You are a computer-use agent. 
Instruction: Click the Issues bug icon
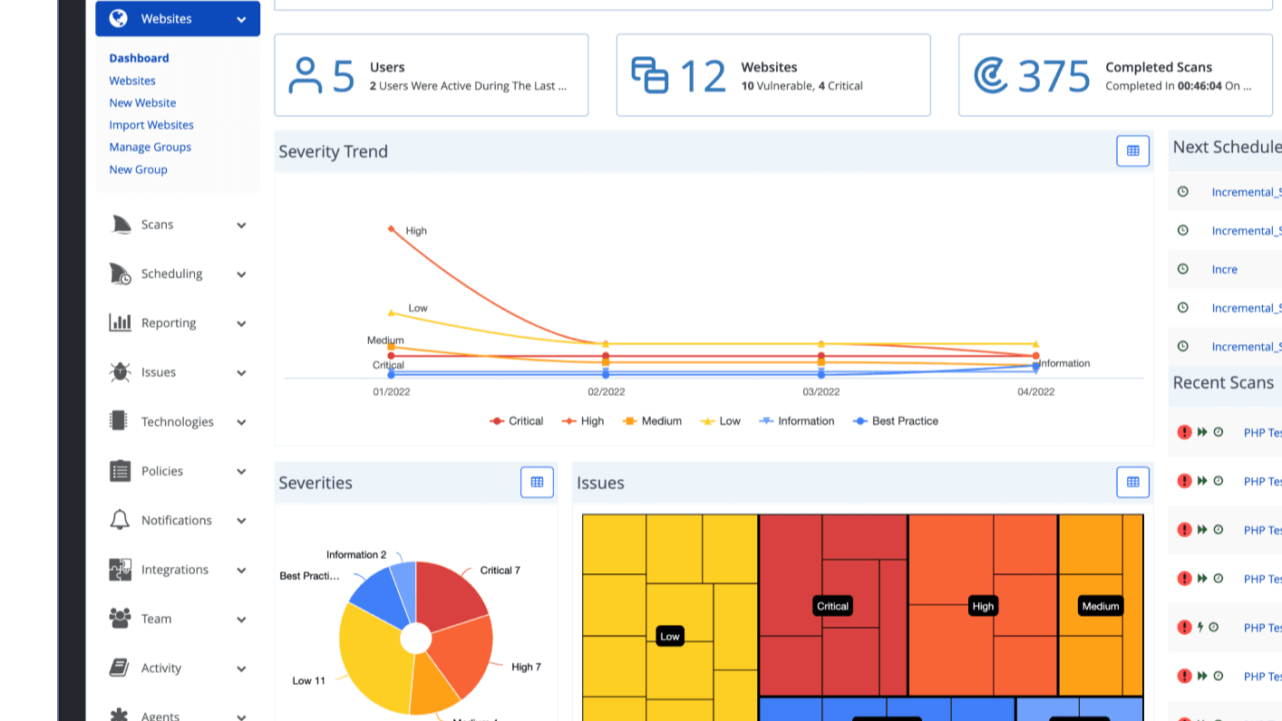[x=120, y=372]
